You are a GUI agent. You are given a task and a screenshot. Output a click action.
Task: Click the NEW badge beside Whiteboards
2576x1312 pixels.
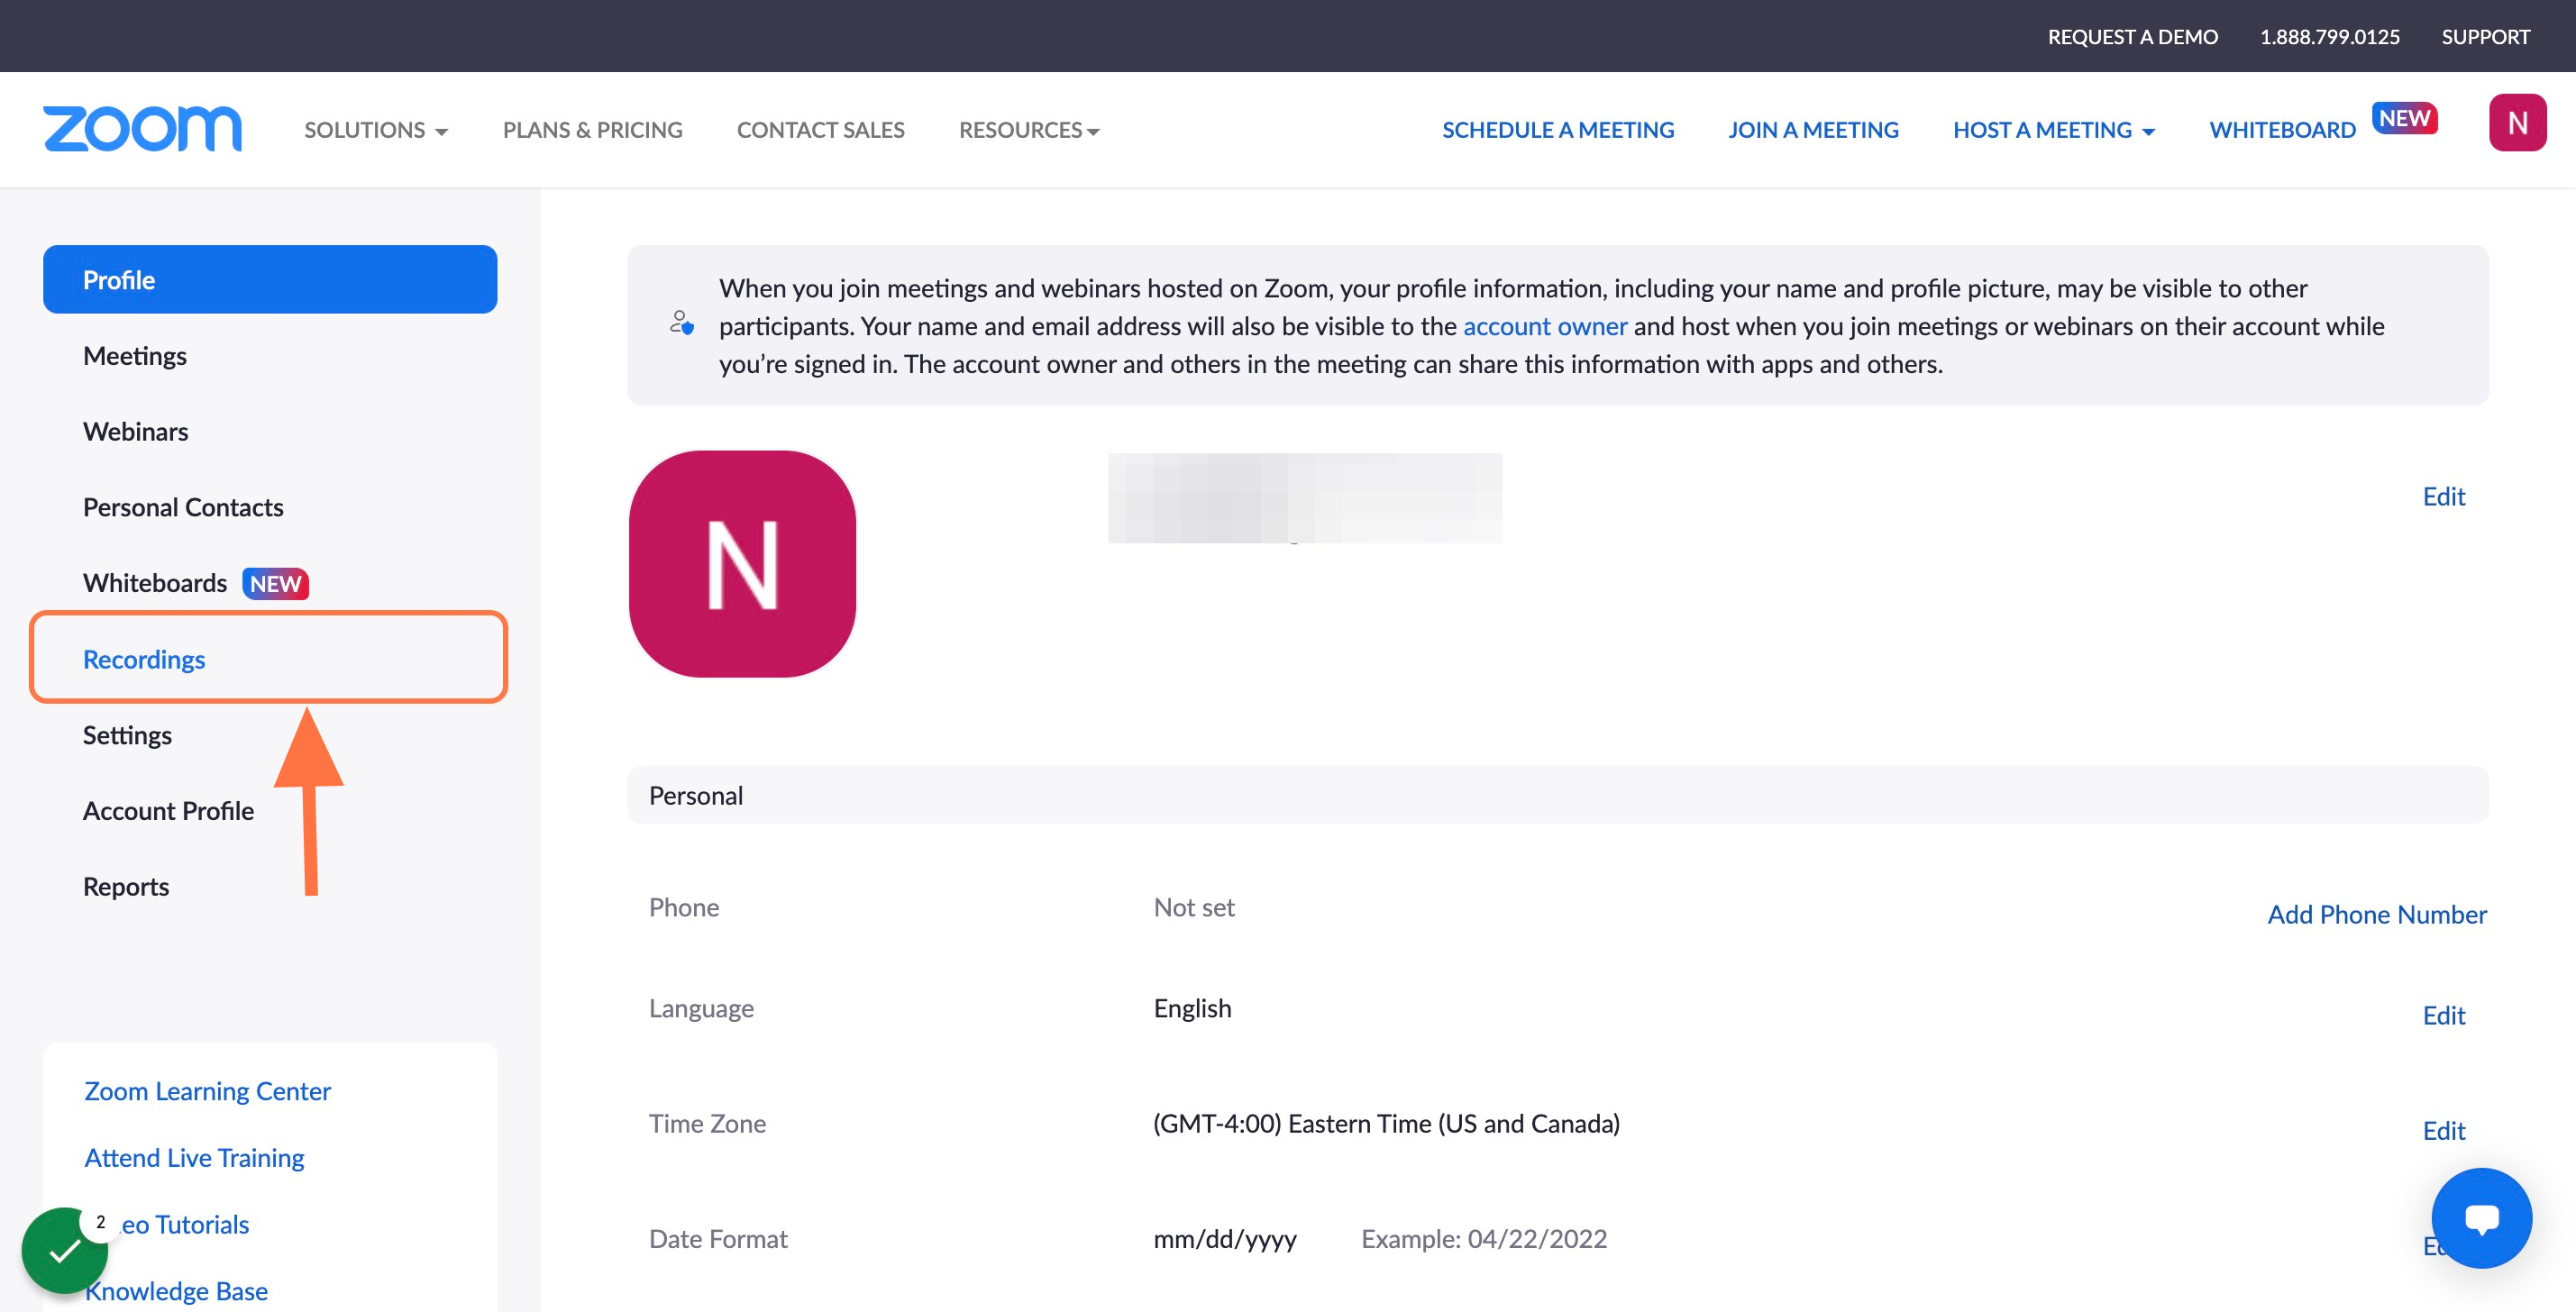coord(275,584)
